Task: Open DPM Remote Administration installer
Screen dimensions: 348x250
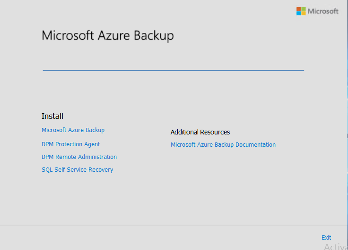Action: (79, 157)
